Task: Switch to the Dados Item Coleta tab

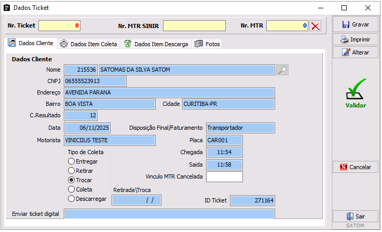Action: pos(89,44)
